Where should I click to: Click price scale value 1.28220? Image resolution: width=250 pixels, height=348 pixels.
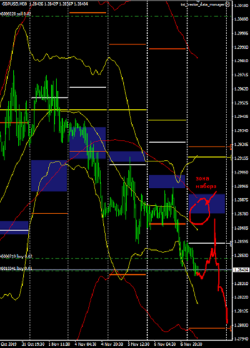(241, 297)
